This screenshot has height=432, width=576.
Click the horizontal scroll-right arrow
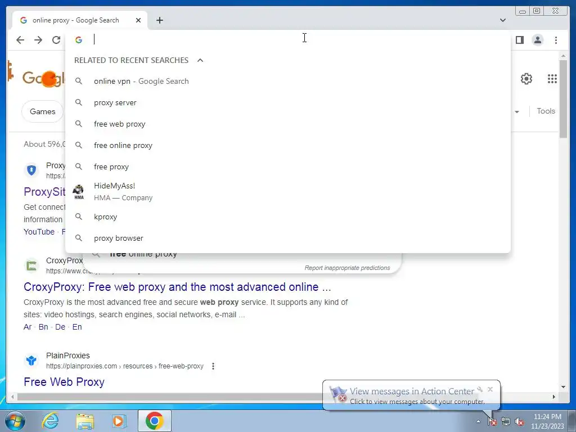coord(554,397)
